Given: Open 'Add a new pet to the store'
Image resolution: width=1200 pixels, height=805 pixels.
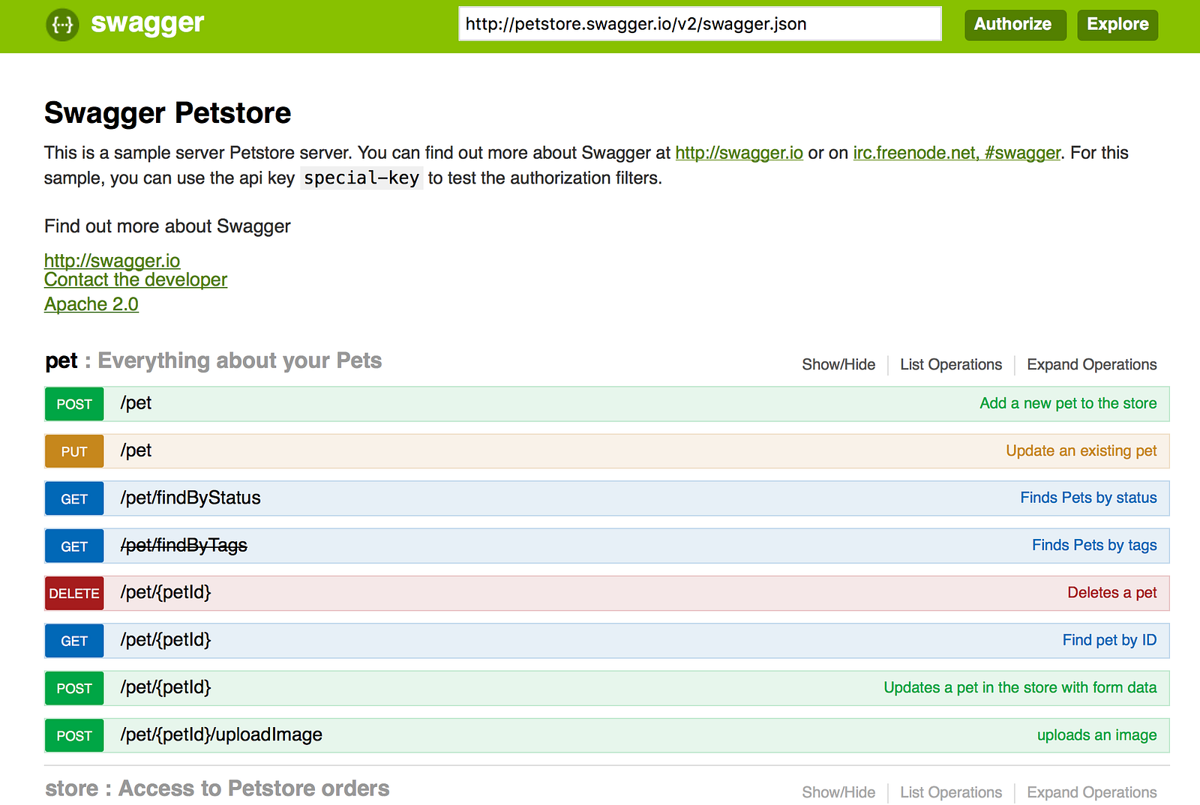Looking at the screenshot, I should pyautogui.click(x=1068, y=403).
